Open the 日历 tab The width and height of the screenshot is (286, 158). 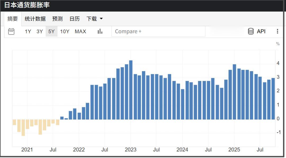coord(74,19)
